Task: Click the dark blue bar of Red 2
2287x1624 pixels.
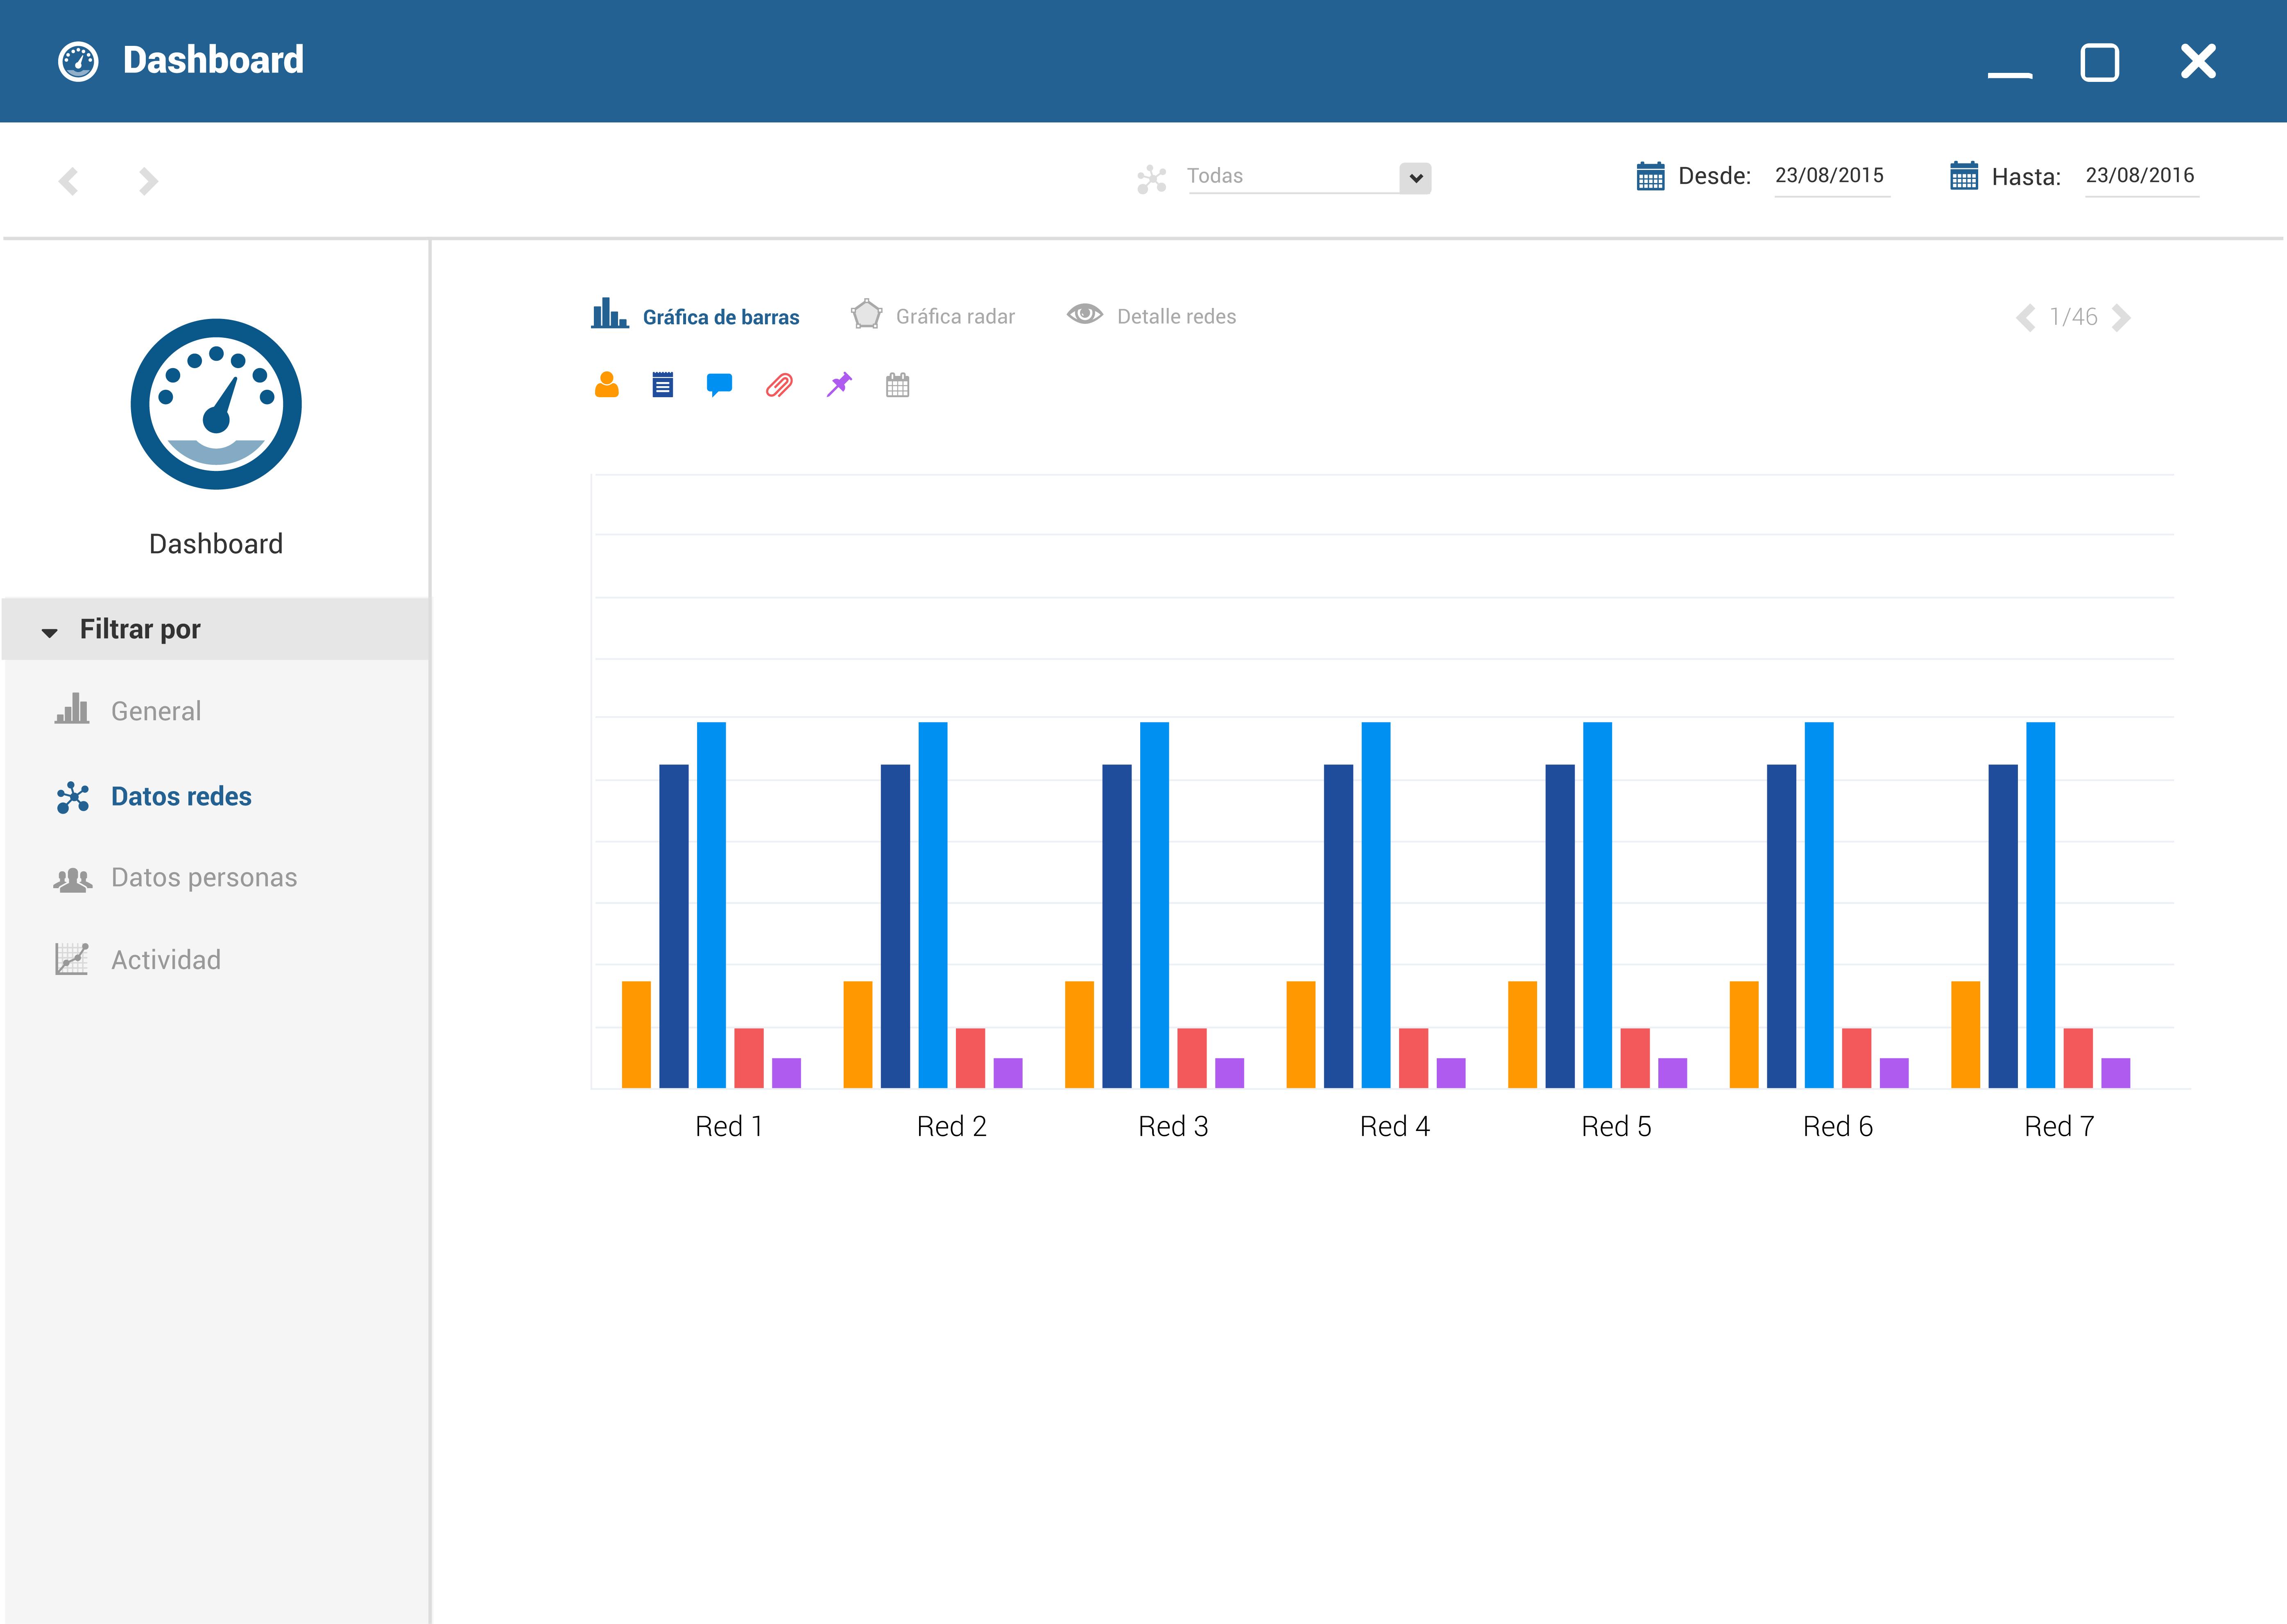Action: pyautogui.click(x=895, y=926)
